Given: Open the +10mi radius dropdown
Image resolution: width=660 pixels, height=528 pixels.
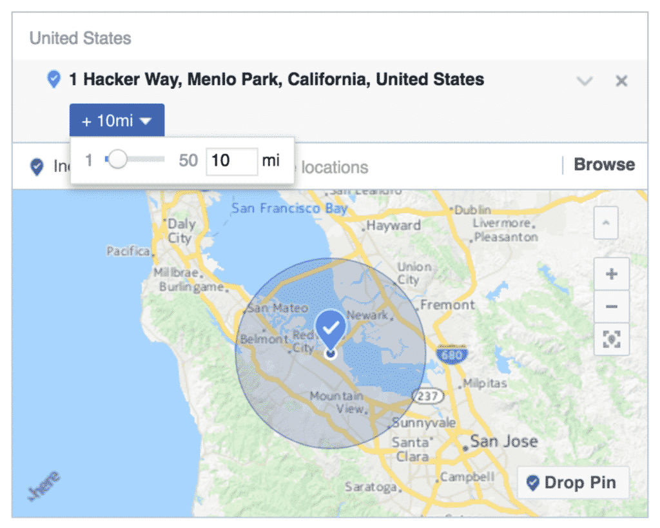Looking at the screenshot, I should point(117,121).
